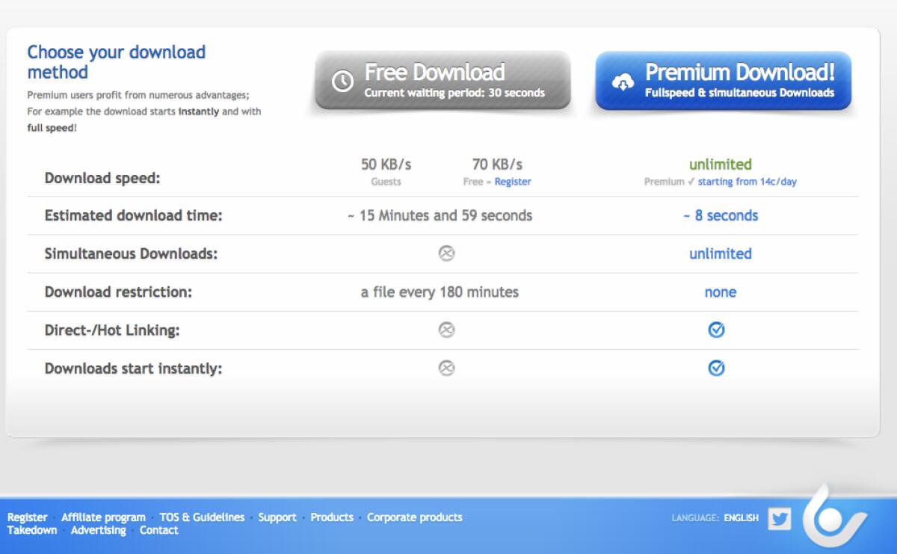The height and width of the screenshot is (554, 897).
Task: Open TOS & Guidelines from the footer
Action: click(x=201, y=517)
